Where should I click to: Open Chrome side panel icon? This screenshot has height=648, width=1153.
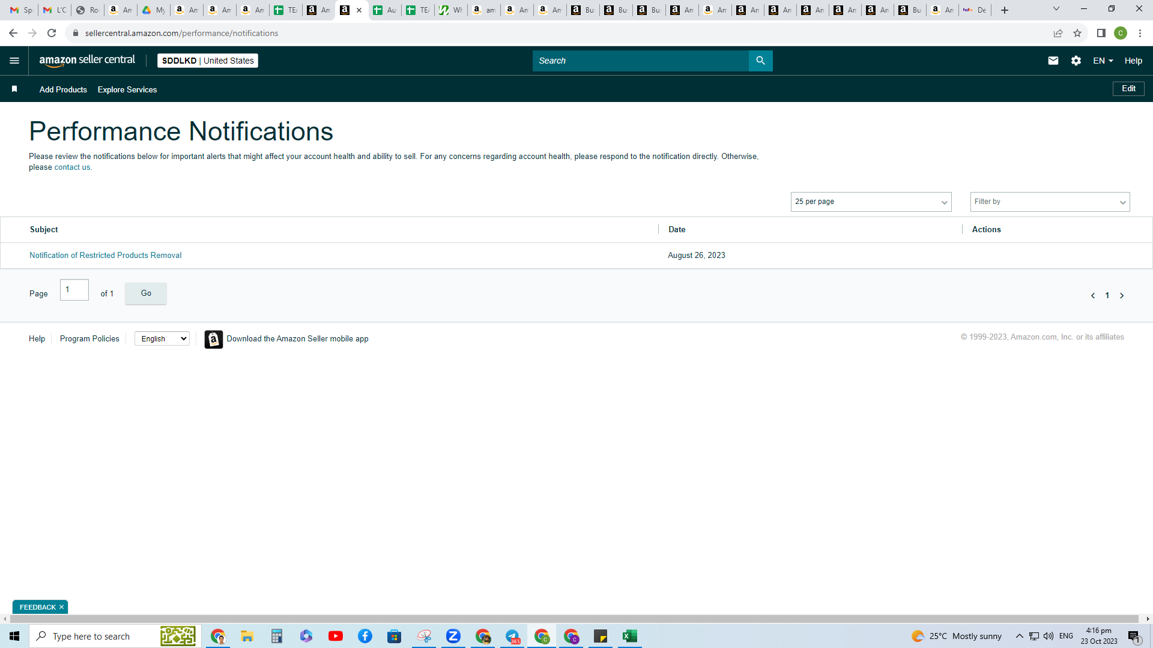point(1101,33)
